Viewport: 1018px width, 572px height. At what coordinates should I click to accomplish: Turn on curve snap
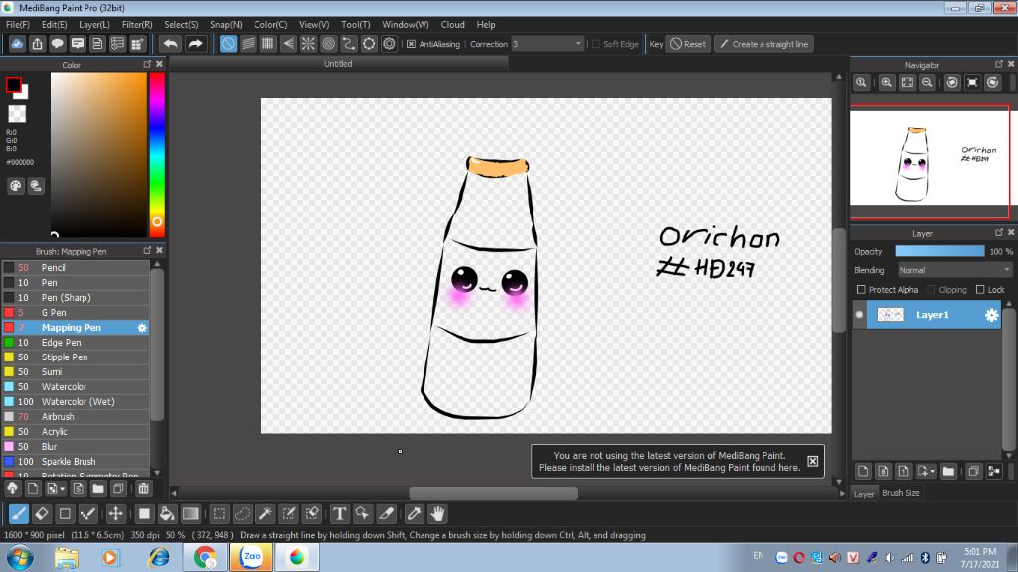click(349, 44)
